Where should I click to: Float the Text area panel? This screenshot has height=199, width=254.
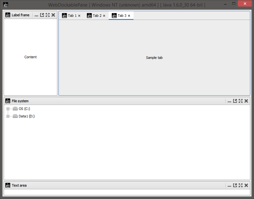click(x=235, y=185)
